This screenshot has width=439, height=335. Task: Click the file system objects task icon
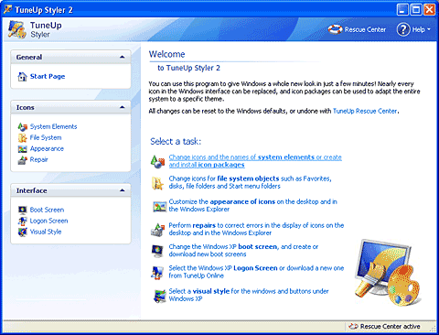(157, 182)
